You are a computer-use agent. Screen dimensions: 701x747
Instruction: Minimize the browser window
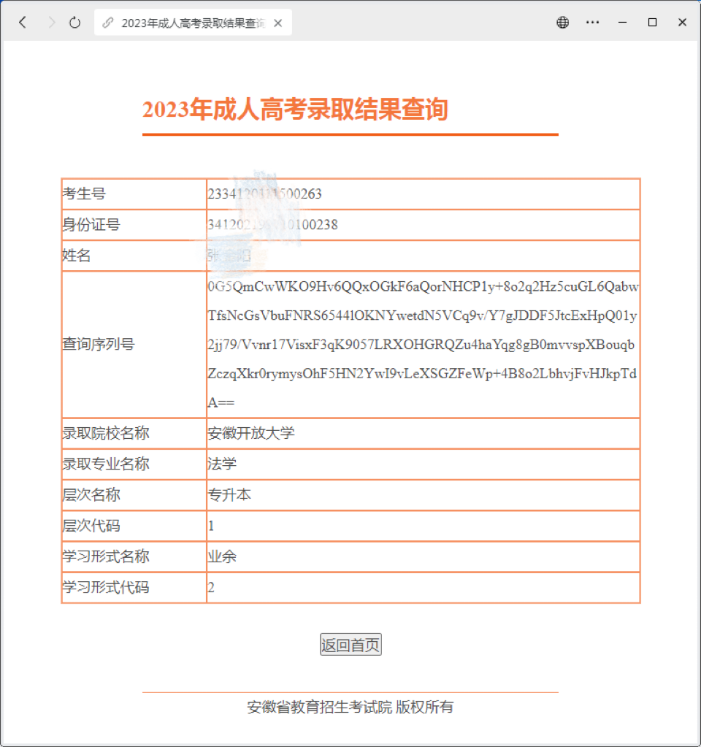click(622, 23)
